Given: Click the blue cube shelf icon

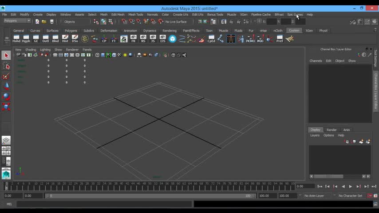Looking at the screenshot, I should pyautogui.click(x=172, y=39).
